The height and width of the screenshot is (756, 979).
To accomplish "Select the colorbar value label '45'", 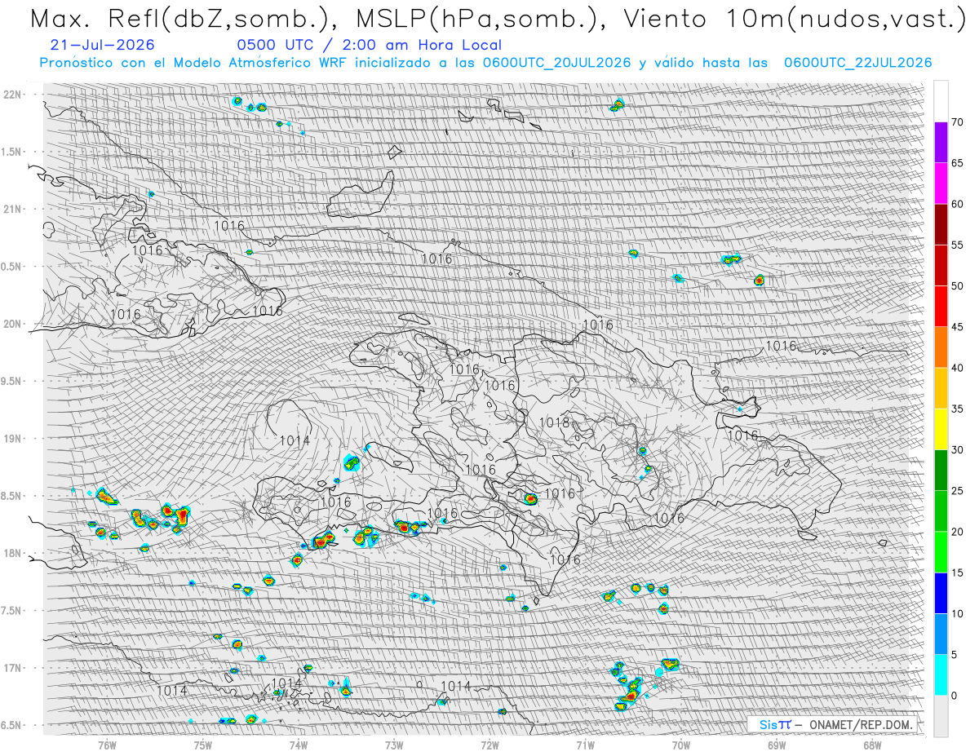I will click(x=957, y=327).
